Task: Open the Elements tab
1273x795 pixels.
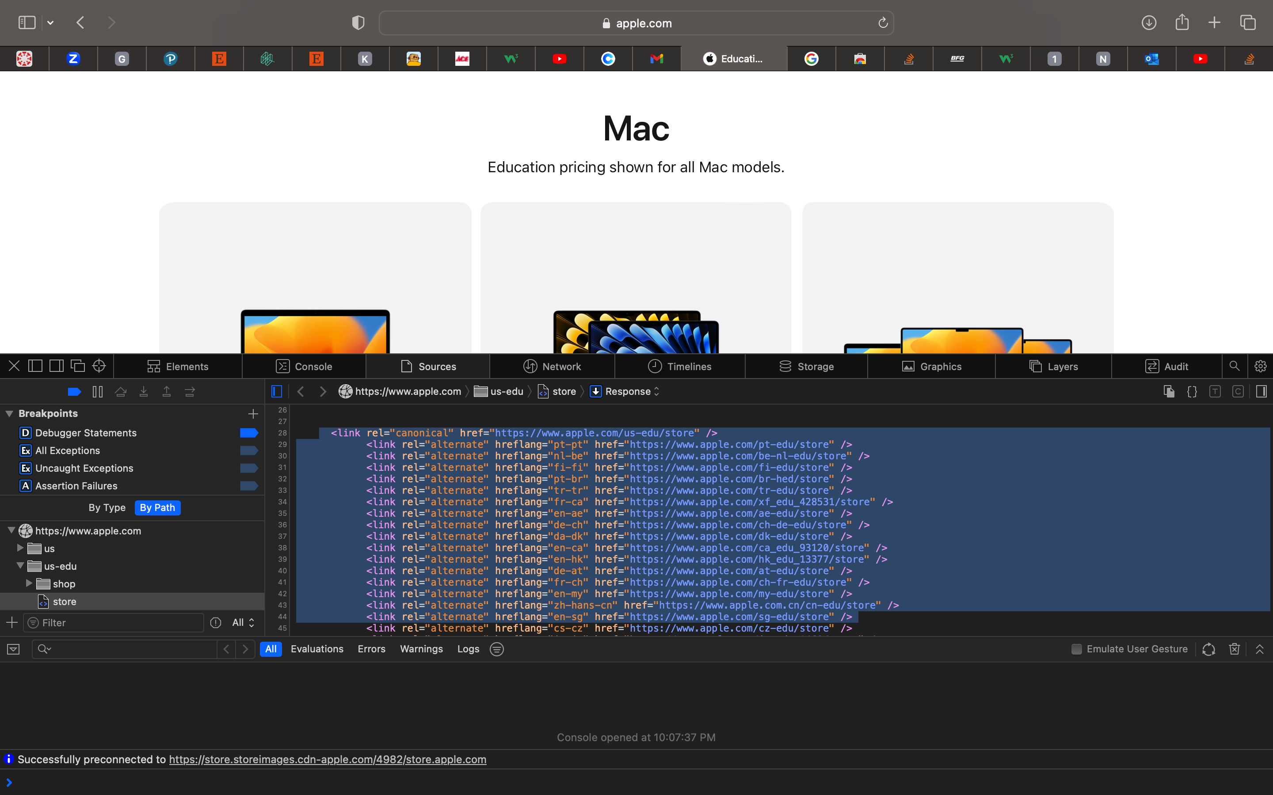Action: (x=178, y=367)
